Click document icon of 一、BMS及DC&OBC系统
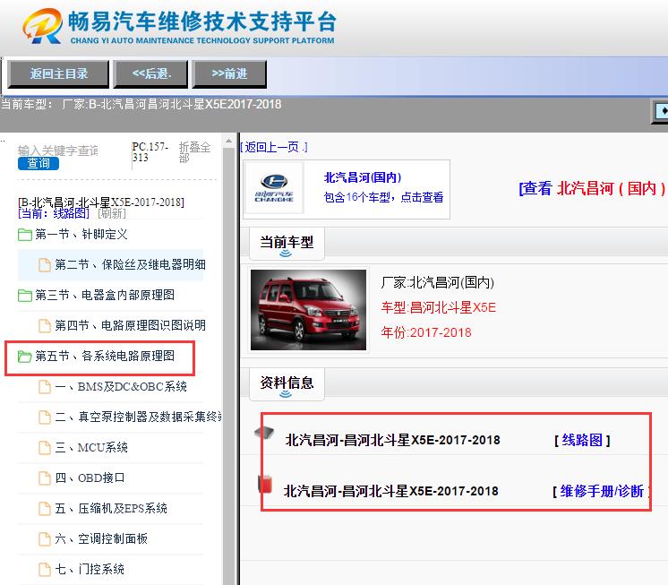 point(44,386)
